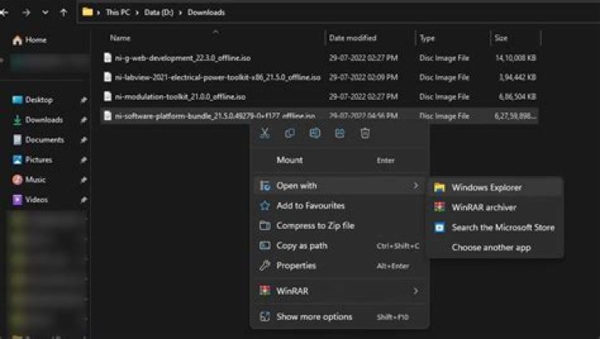This screenshot has width=600, height=339.
Task: Unpin Videos using its pin icon
Action: (x=83, y=200)
